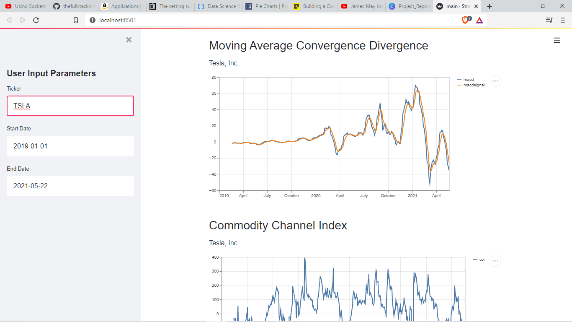The height and width of the screenshot is (322, 572).
Task: Open the CCI chart actions menu
Action: tap(495, 261)
